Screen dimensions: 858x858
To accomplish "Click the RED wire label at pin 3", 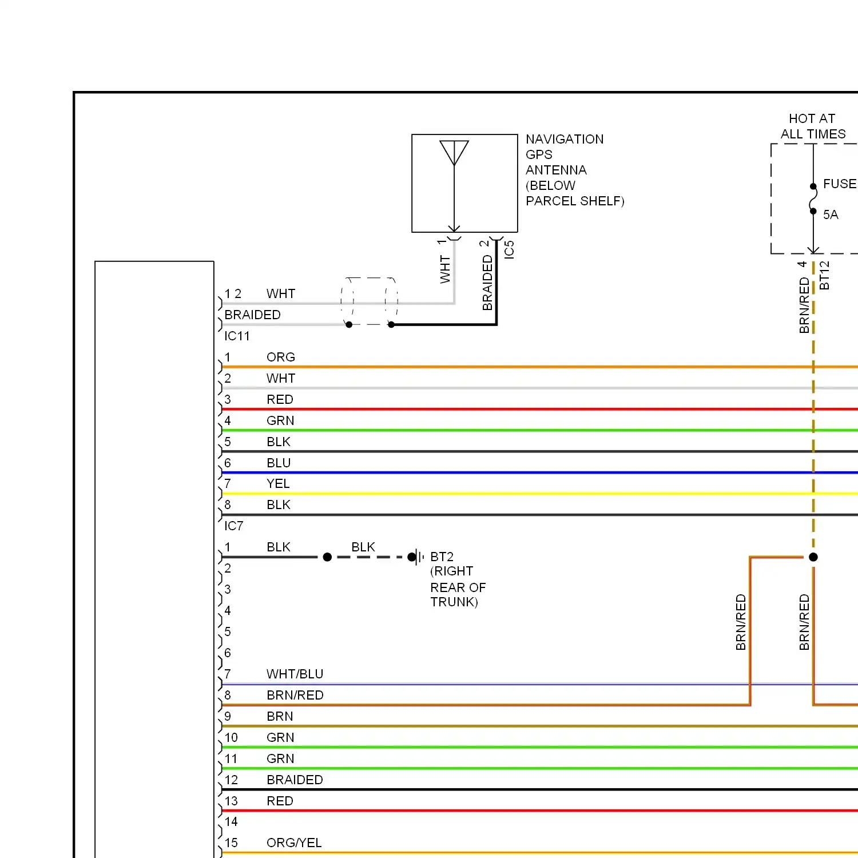I will point(280,399).
